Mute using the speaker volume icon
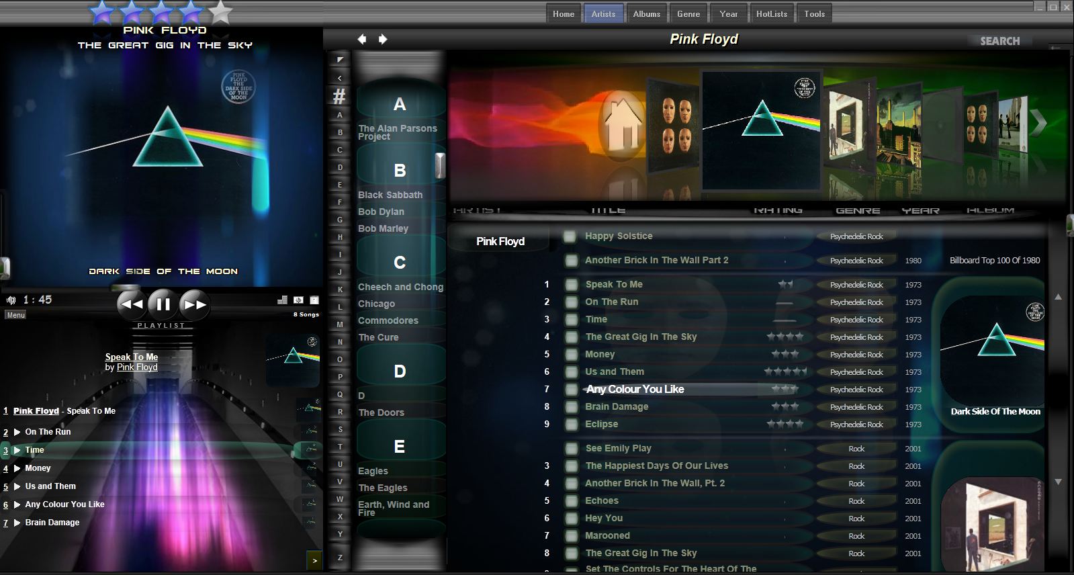The width and height of the screenshot is (1074, 575). pos(11,300)
